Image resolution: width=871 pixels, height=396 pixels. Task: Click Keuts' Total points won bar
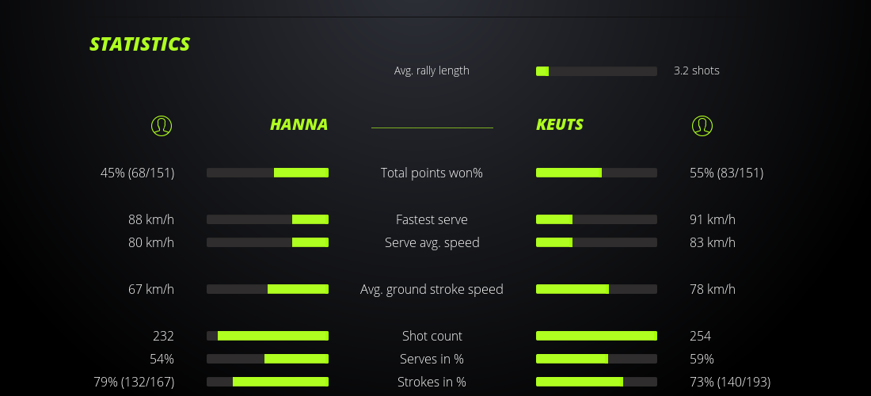(x=596, y=173)
